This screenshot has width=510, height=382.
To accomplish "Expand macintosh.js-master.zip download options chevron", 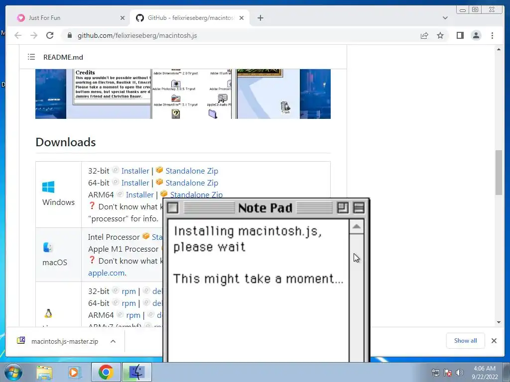I will 113,341.
